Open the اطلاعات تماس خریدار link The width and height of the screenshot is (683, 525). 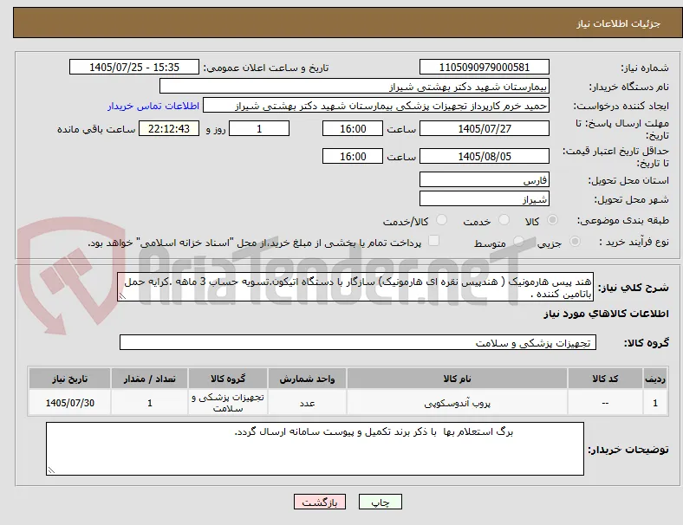point(153,106)
